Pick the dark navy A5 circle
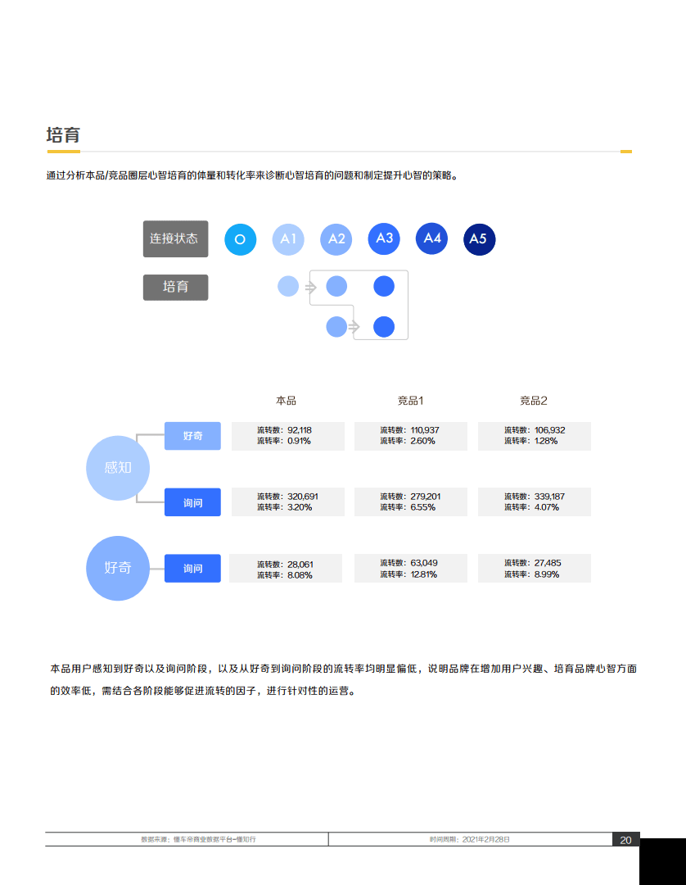686x885 pixels. (x=479, y=239)
